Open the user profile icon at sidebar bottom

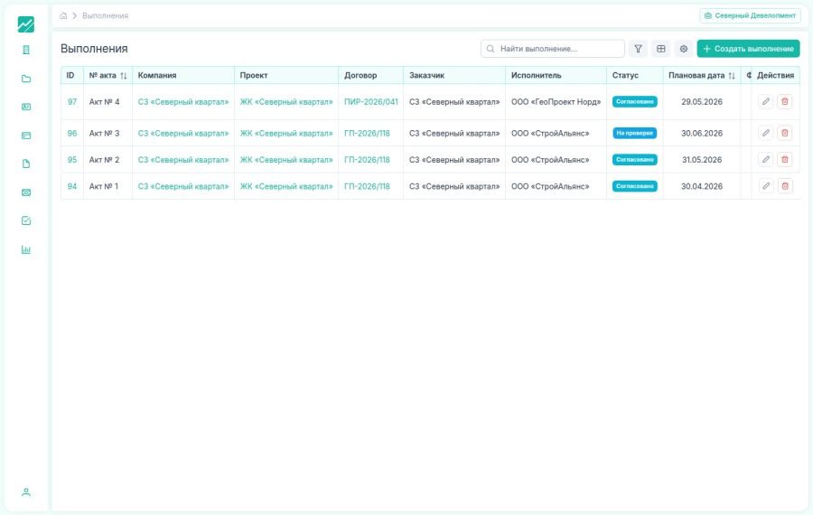pyautogui.click(x=26, y=492)
